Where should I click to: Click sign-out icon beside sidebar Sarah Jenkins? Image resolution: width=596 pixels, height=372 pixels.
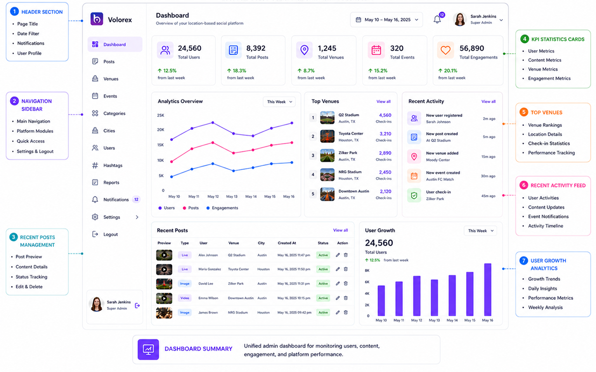click(137, 306)
